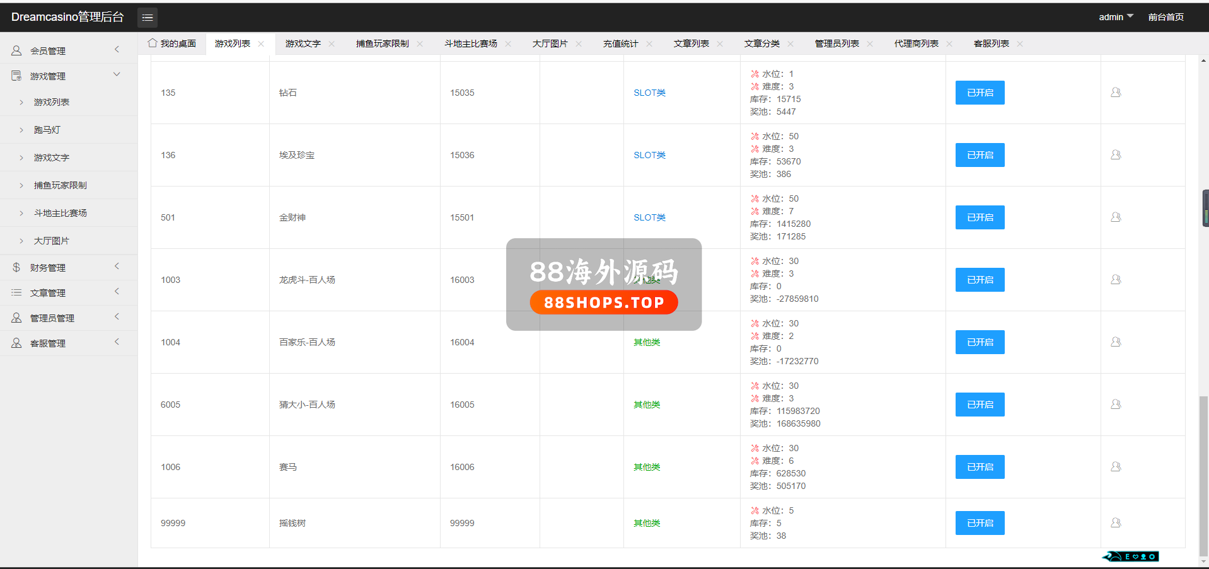The width and height of the screenshot is (1209, 569).
Task: Click user icon in 赛马 row
Action: point(1115,467)
